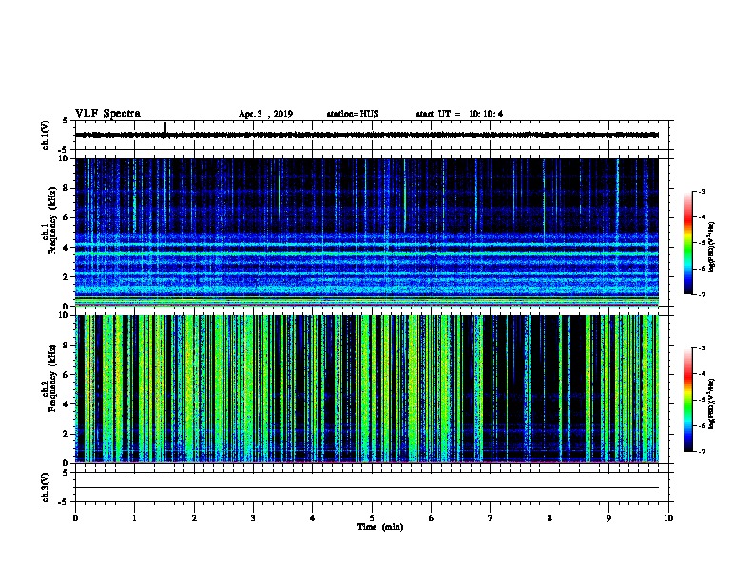This screenshot has width=753, height=581.
Task: Click the "Time (min)" axis label
Action: (x=380, y=527)
